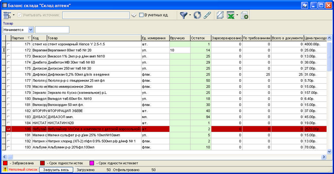Image resolution: width=334 pixels, height=174 pixels.
Task: Check the row checkbox for batch 171
Action: coord(8,44)
